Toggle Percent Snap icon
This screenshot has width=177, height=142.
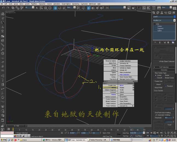click(98, 8)
